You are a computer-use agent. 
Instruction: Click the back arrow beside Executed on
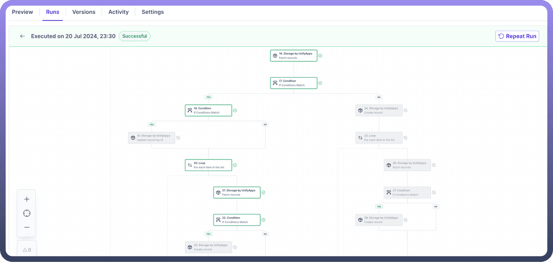pyautogui.click(x=23, y=36)
